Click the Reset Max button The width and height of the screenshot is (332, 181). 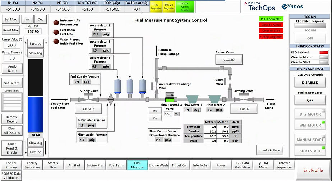(x=10, y=30)
